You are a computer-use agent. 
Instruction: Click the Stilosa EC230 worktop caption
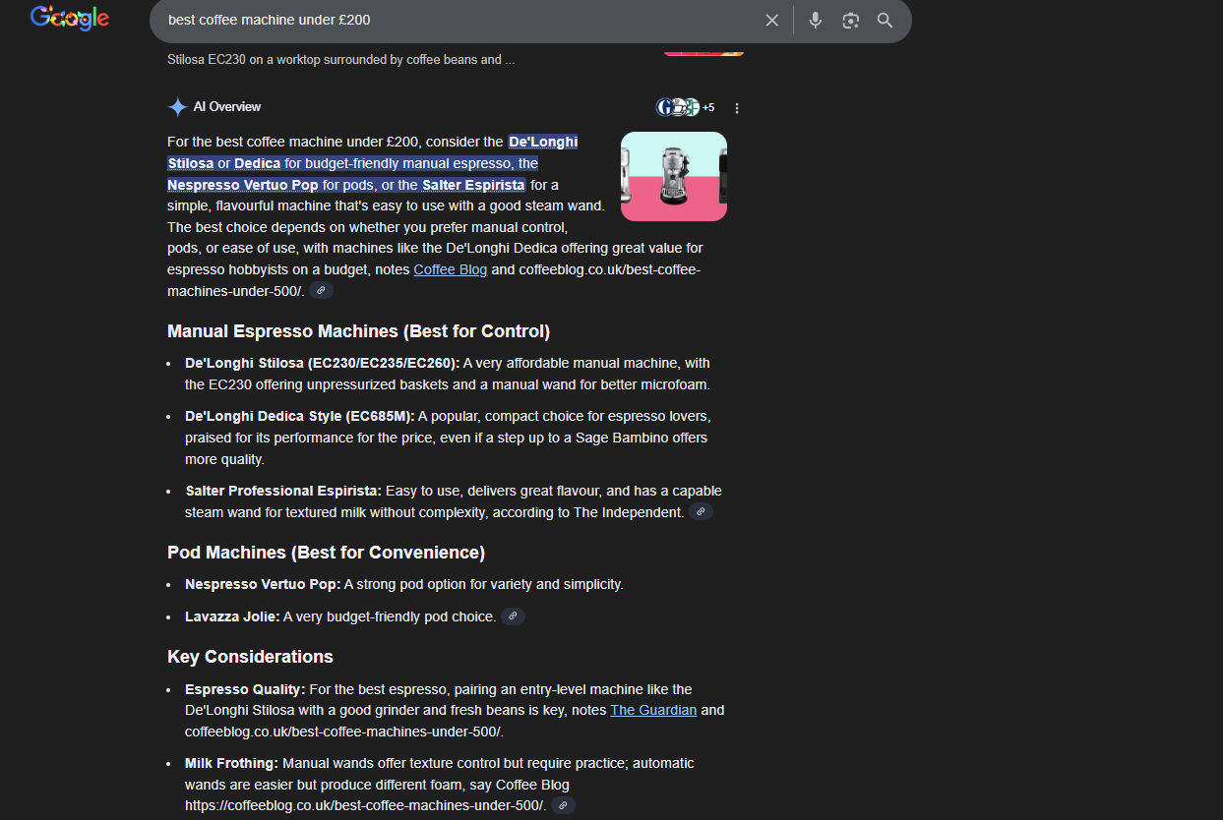click(x=340, y=59)
